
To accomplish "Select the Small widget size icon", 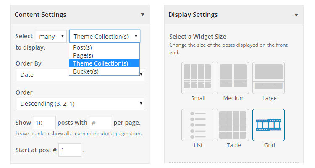I will 197,78.
